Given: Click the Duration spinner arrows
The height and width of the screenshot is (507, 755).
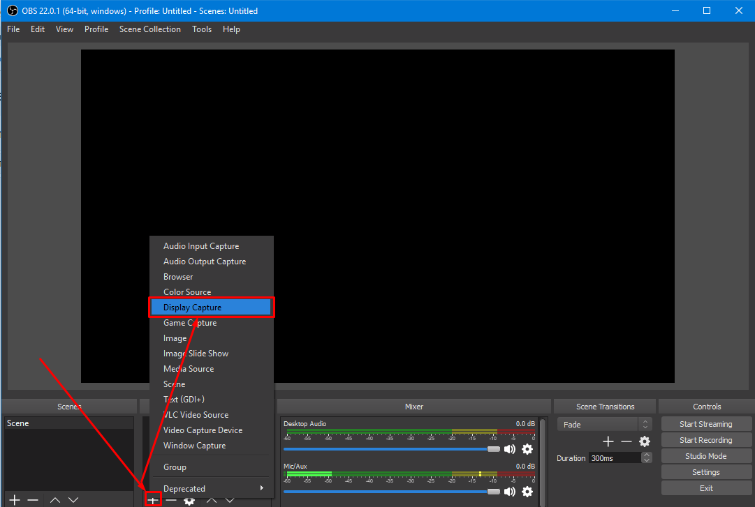Looking at the screenshot, I should click(647, 457).
